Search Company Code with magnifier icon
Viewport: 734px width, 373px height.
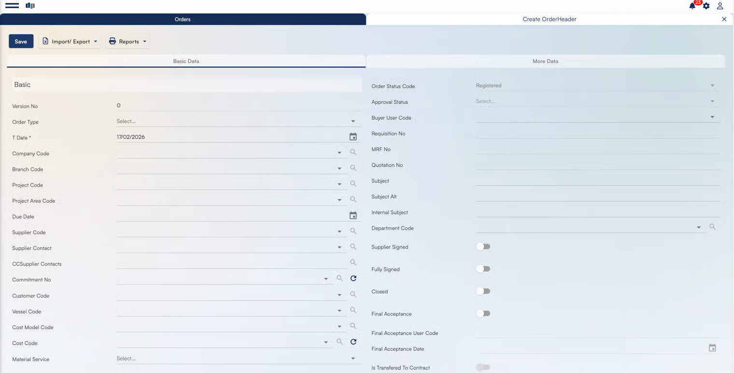tap(353, 152)
